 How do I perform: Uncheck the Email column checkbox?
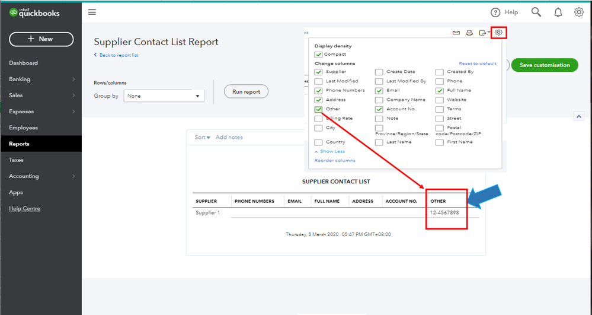379,91
